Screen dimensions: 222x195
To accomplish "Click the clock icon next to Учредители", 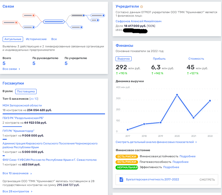I will click(142, 7).
